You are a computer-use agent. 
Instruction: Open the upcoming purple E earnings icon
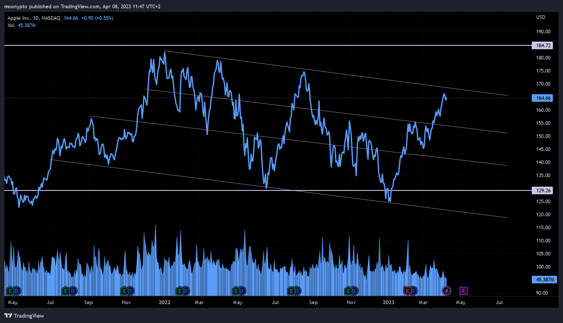point(463,291)
